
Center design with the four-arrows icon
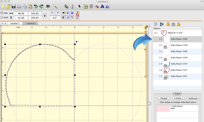coord(68,13)
